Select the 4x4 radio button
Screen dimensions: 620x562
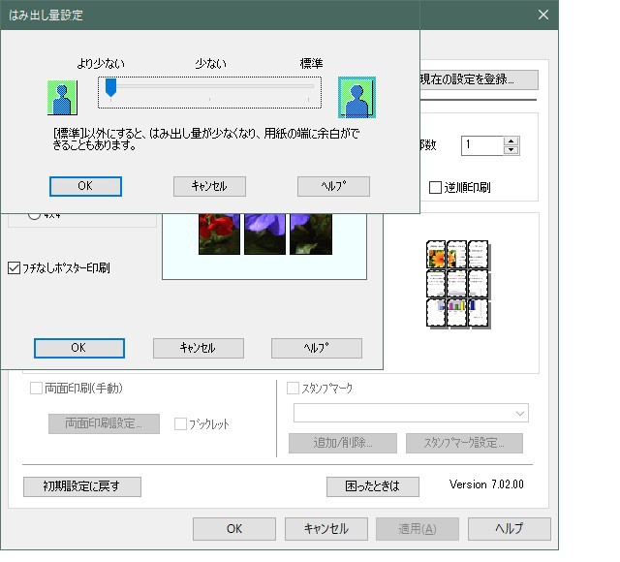tap(35, 215)
